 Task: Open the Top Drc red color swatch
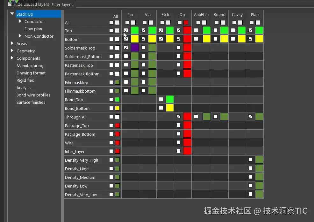[x=187, y=30]
